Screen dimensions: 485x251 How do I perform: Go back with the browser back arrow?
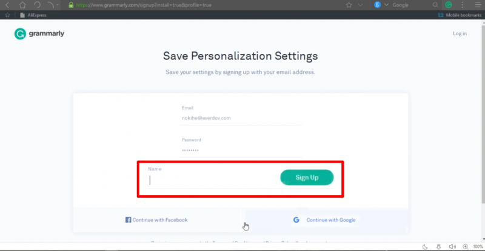click(7, 4)
